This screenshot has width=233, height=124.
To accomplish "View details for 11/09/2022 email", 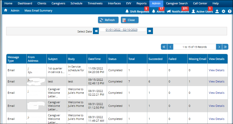I will pyautogui.click(x=217, y=70).
